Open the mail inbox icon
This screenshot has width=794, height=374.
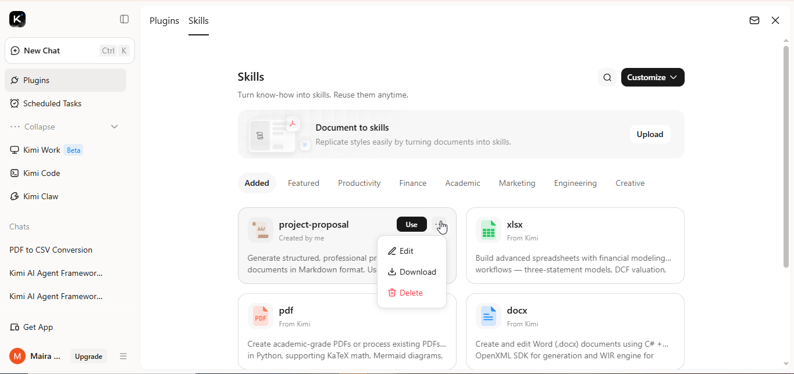(x=754, y=20)
